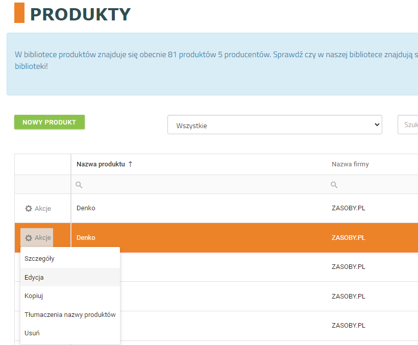Image resolution: width=418 pixels, height=345 pixels.
Task: Click the search icon under Nazwa firmy
Action: [x=334, y=185]
